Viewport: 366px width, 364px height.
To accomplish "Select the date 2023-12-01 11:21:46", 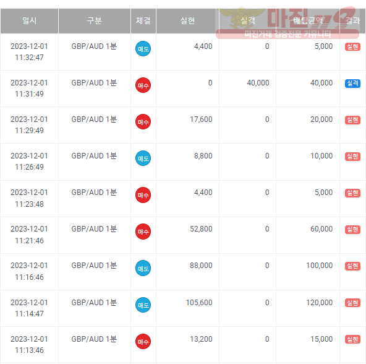I will tap(29, 235).
